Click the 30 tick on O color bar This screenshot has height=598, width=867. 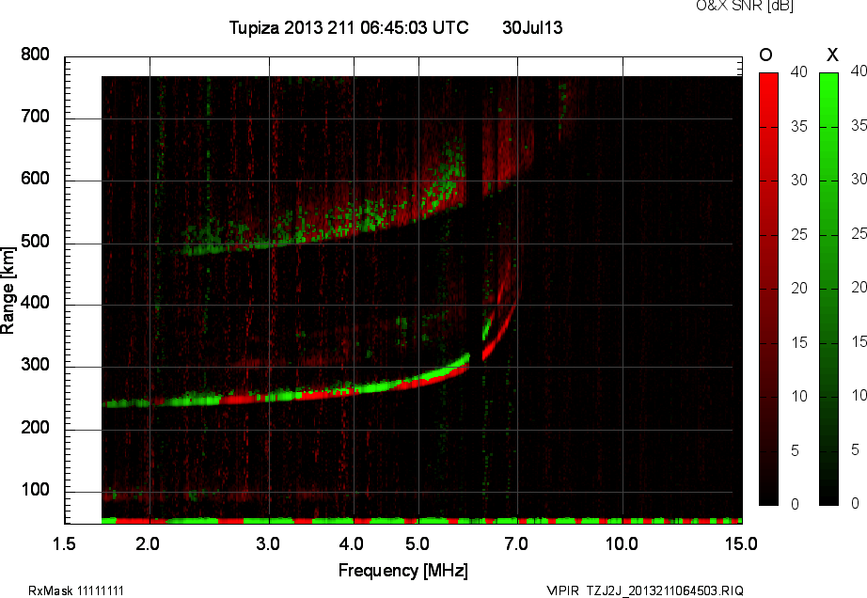coord(799,181)
